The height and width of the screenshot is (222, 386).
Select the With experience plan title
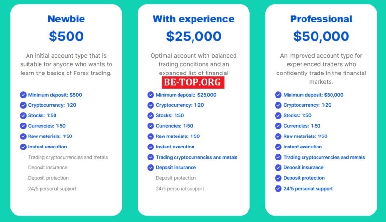tap(193, 19)
